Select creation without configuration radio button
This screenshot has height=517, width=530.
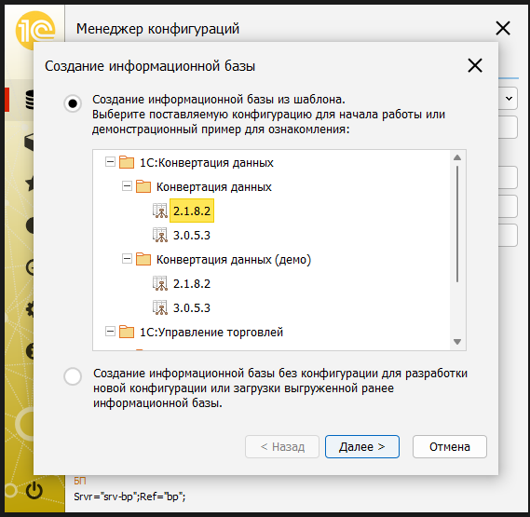(73, 376)
